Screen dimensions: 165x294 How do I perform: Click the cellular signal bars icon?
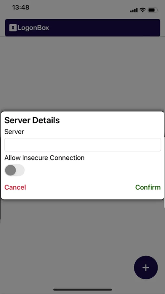tap(134, 10)
